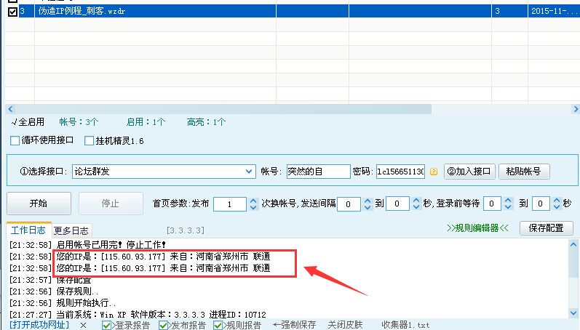Click the 高亮：1个 highlight counter
The width and height of the screenshot is (580, 330).
[x=206, y=122]
